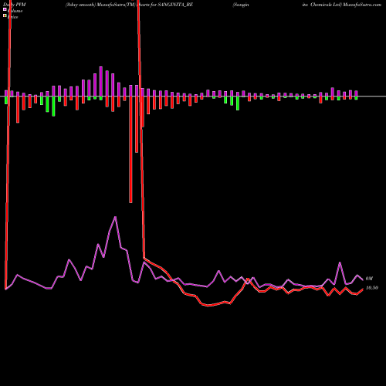Click the '10.50' price label
Image resolution: width=386 pixels, height=386 pixels.
point(372,288)
